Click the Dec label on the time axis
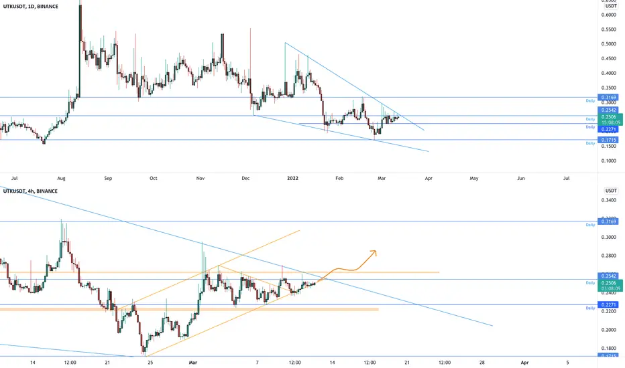625x368 pixels. tap(245, 178)
